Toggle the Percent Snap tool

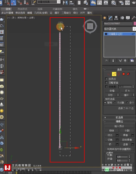coord(20,2)
